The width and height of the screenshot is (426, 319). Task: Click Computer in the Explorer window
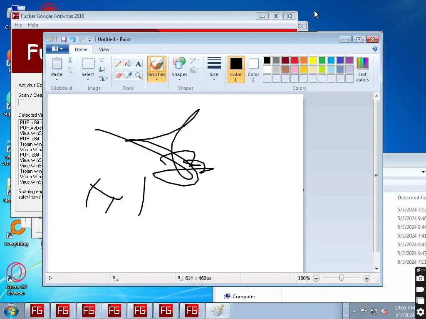coord(244,297)
